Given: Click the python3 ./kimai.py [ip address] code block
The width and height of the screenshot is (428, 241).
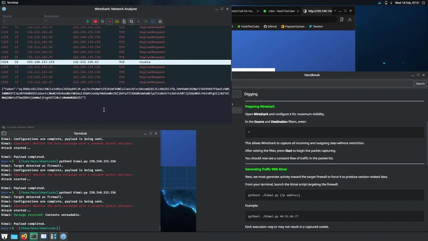Looking at the screenshot, I should (334, 195).
